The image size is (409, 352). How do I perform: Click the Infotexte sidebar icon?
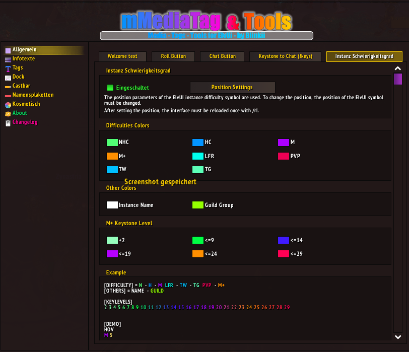coord(8,59)
